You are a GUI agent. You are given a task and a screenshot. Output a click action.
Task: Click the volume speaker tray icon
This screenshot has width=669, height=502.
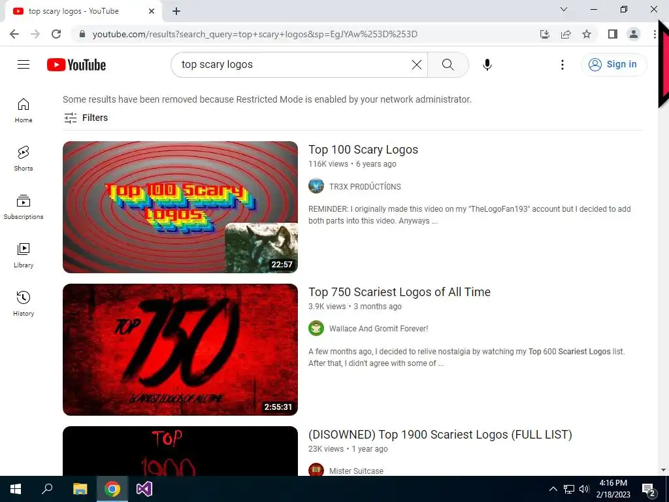[x=584, y=489]
